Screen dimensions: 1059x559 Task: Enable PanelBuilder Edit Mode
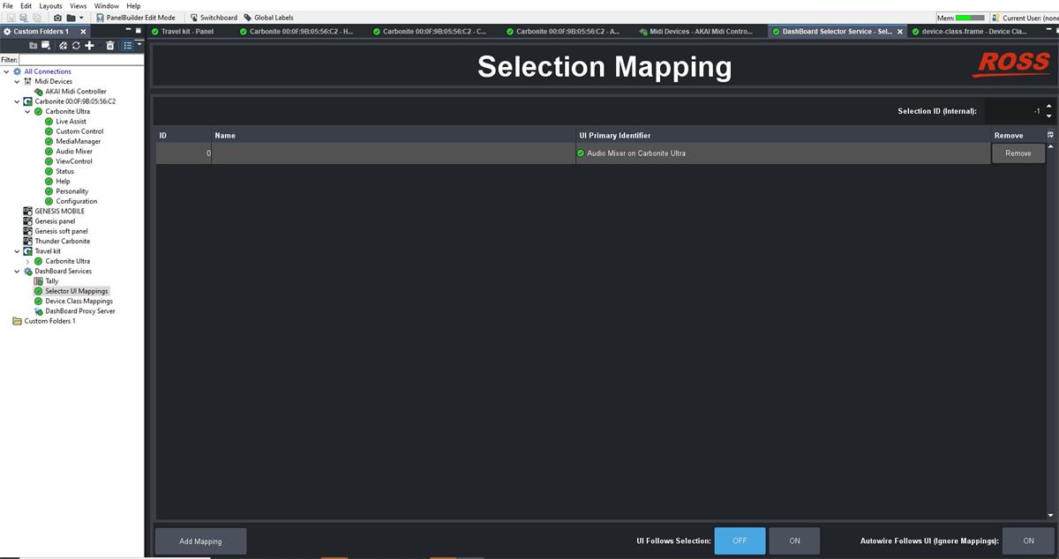[135, 18]
